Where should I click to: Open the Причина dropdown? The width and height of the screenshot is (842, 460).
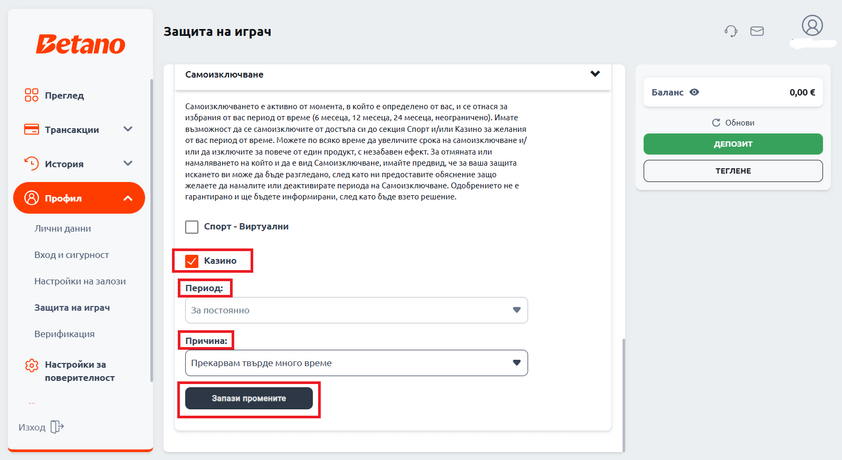coord(356,363)
